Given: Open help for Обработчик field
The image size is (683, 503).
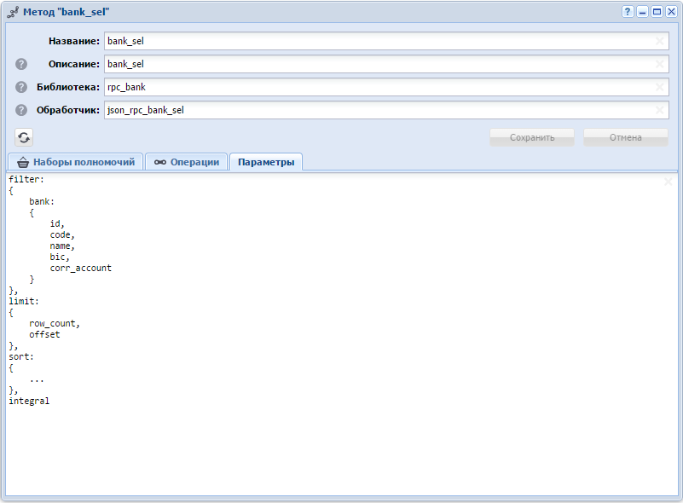Looking at the screenshot, I should click(x=21, y=110).
